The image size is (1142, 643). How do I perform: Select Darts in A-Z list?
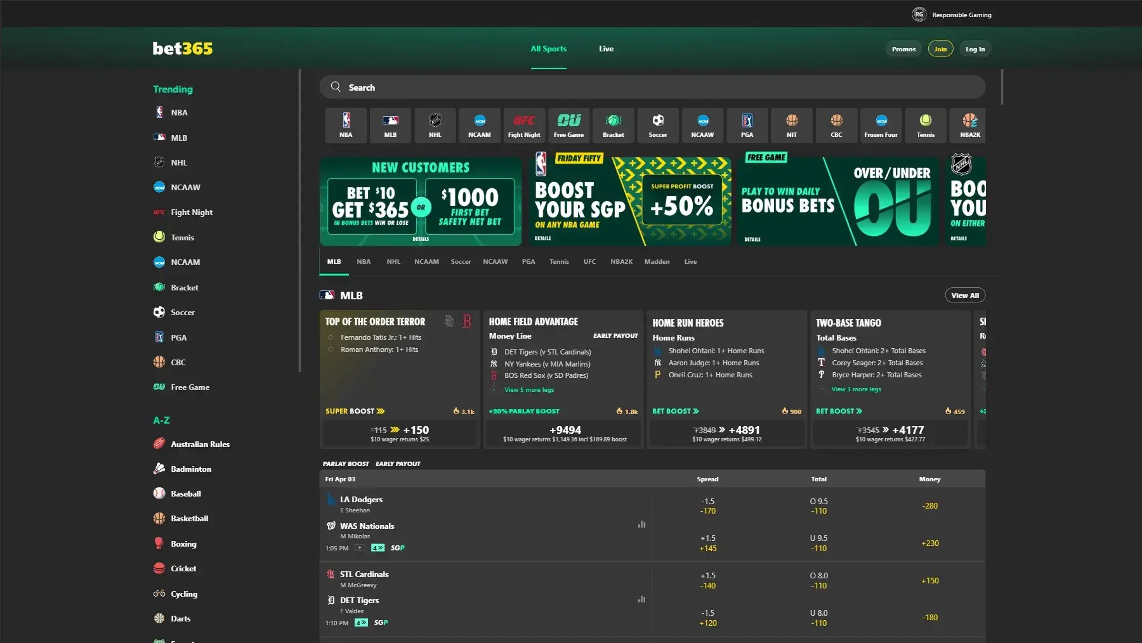coord(172,618)
